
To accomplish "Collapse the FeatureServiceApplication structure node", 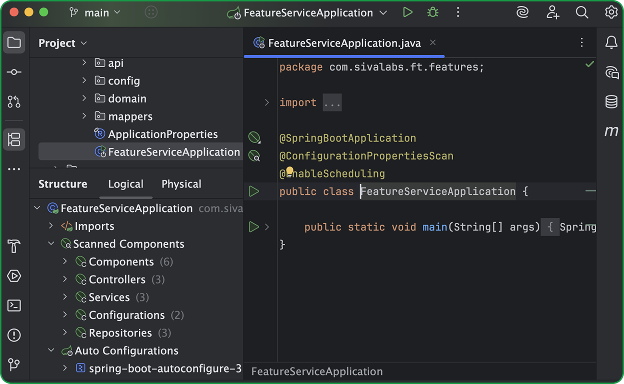I will coord(37,208).
